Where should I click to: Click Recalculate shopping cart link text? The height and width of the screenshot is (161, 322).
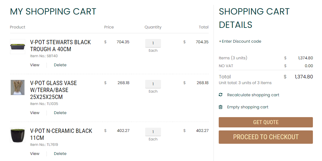click(x=253, y=95)
